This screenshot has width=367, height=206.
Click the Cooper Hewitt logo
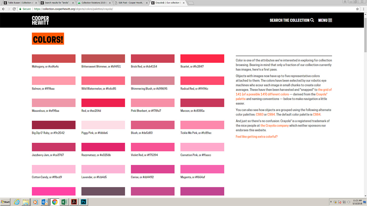tap(40, 20)
